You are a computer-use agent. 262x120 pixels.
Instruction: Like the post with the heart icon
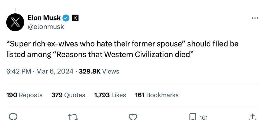point(133,117)
